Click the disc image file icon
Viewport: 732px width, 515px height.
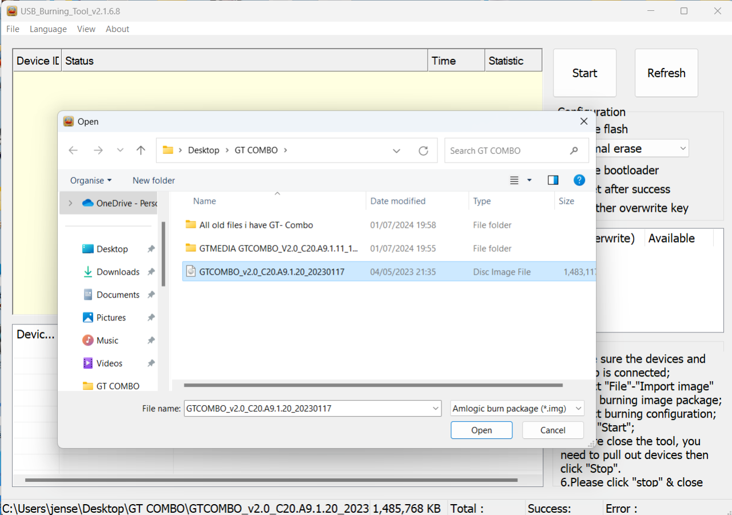click(190, 272)
